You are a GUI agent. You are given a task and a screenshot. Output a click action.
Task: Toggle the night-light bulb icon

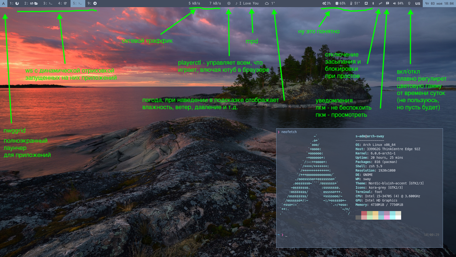click(x=409, y=3)
